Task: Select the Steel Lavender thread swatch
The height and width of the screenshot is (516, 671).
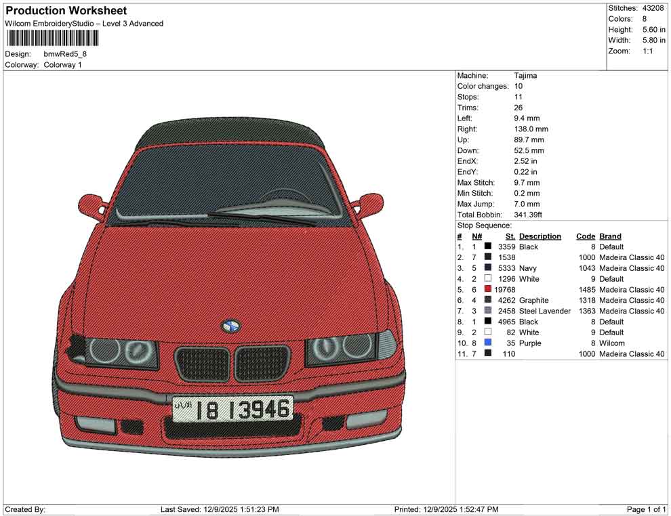Action: [487, 311]
